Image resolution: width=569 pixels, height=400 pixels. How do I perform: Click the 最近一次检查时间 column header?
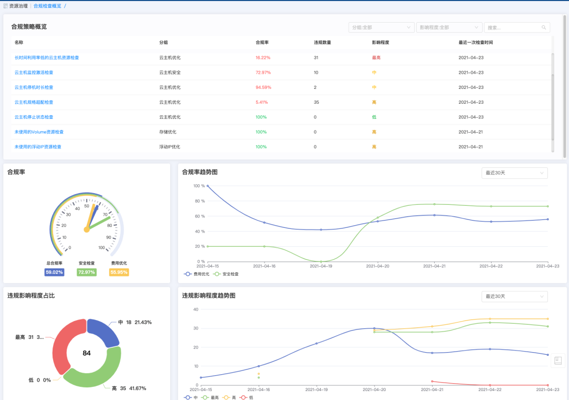(x=475, y=43)
